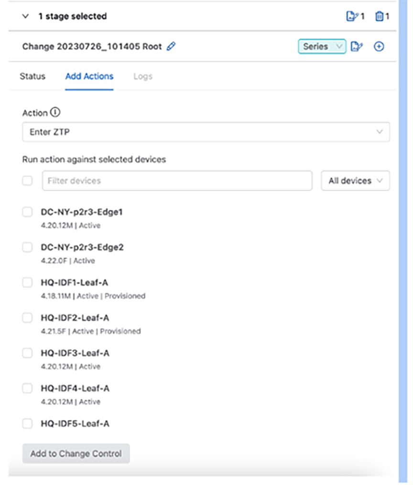
Task: Check the DC-NY-p2r3-Edge1 device checkbox
Action: coord(27,212)
